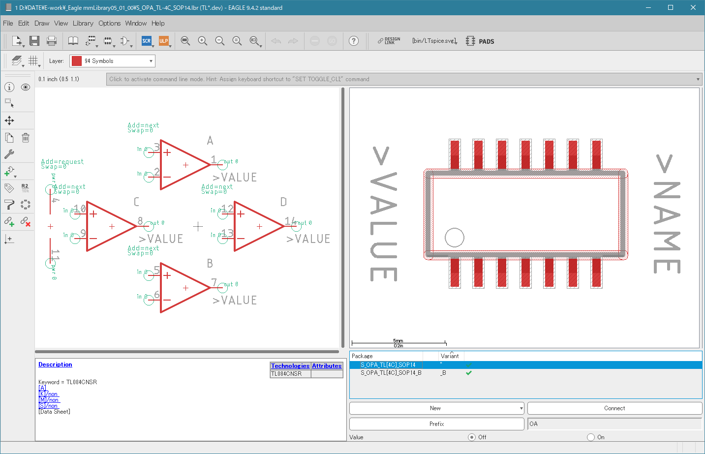Select the Change wrench tool
This screenshot has width=705, height=454.
9,154
